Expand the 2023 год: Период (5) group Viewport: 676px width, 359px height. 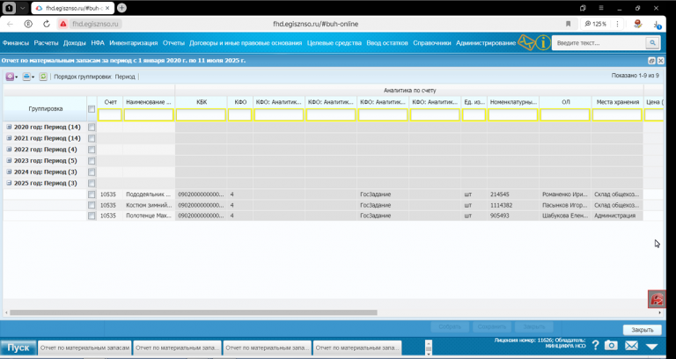tap(9, 161)
